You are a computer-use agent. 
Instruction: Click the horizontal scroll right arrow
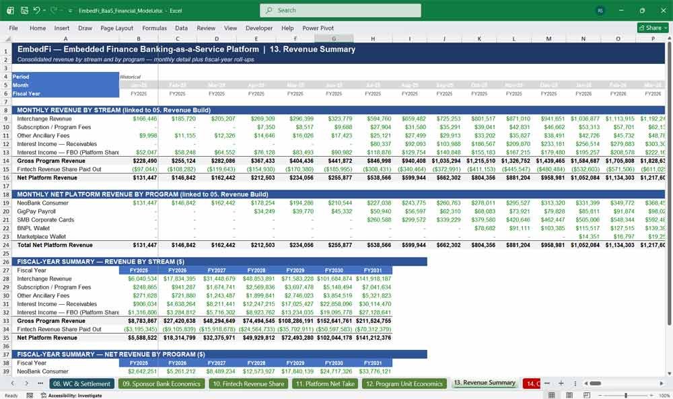662,383
